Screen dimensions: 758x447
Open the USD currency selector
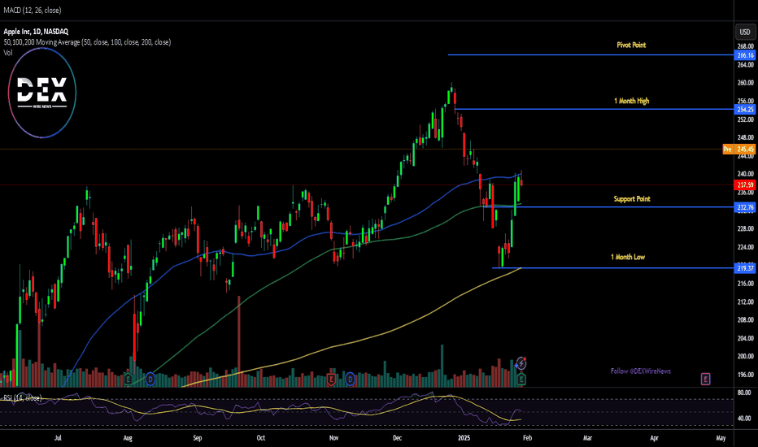click(745, 32)
